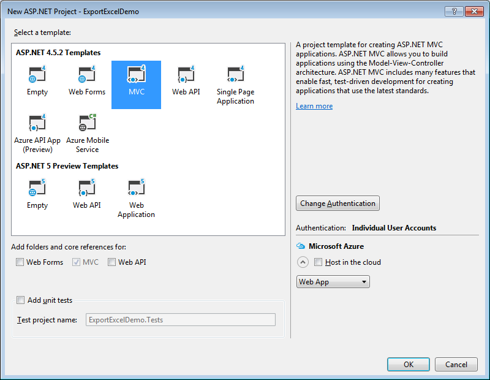Enable Host in the cloud checkbox
490x380 pixels.
tap(318, 262)
